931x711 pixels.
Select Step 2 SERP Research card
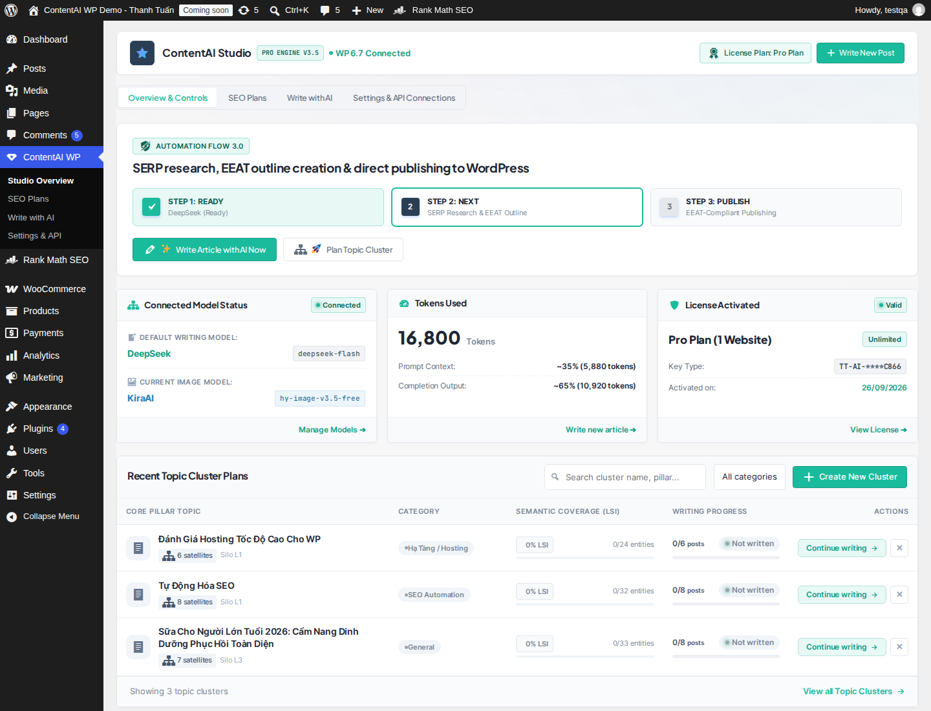tap(517, 207)
